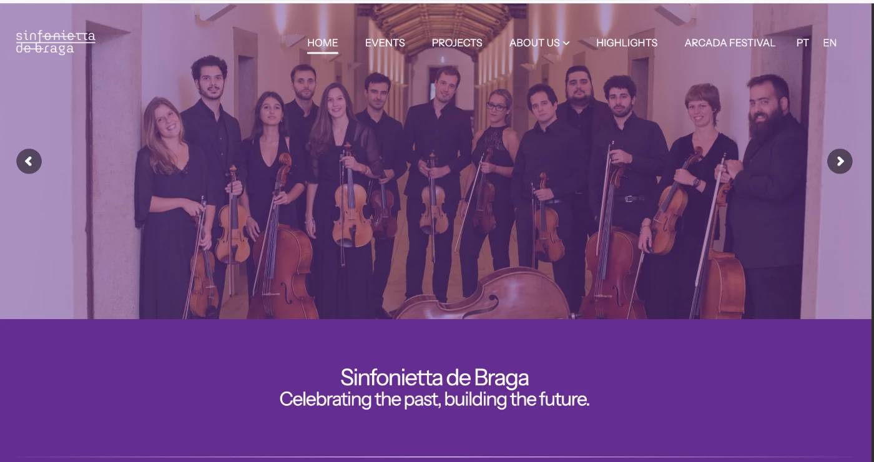The height and width of the screenshot is (462, 874).
Task: Select the Sinfonietta de Braga heading
Action: 435,377
